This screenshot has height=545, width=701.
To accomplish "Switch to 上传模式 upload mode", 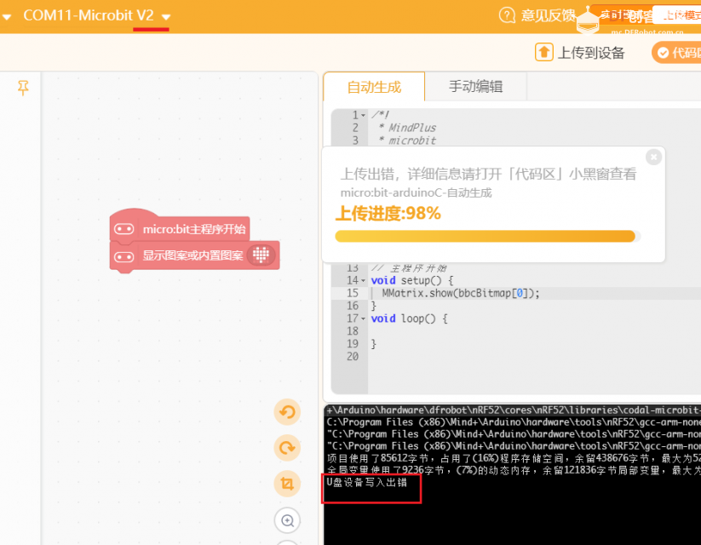I will coord(678,15).
